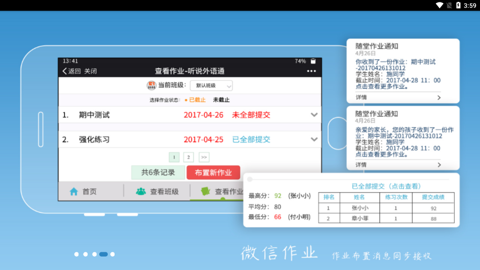Image resolution: width=480 pixels, height=270 pixels.
Task: Switch status filter to 未截止
Action: 221,100
